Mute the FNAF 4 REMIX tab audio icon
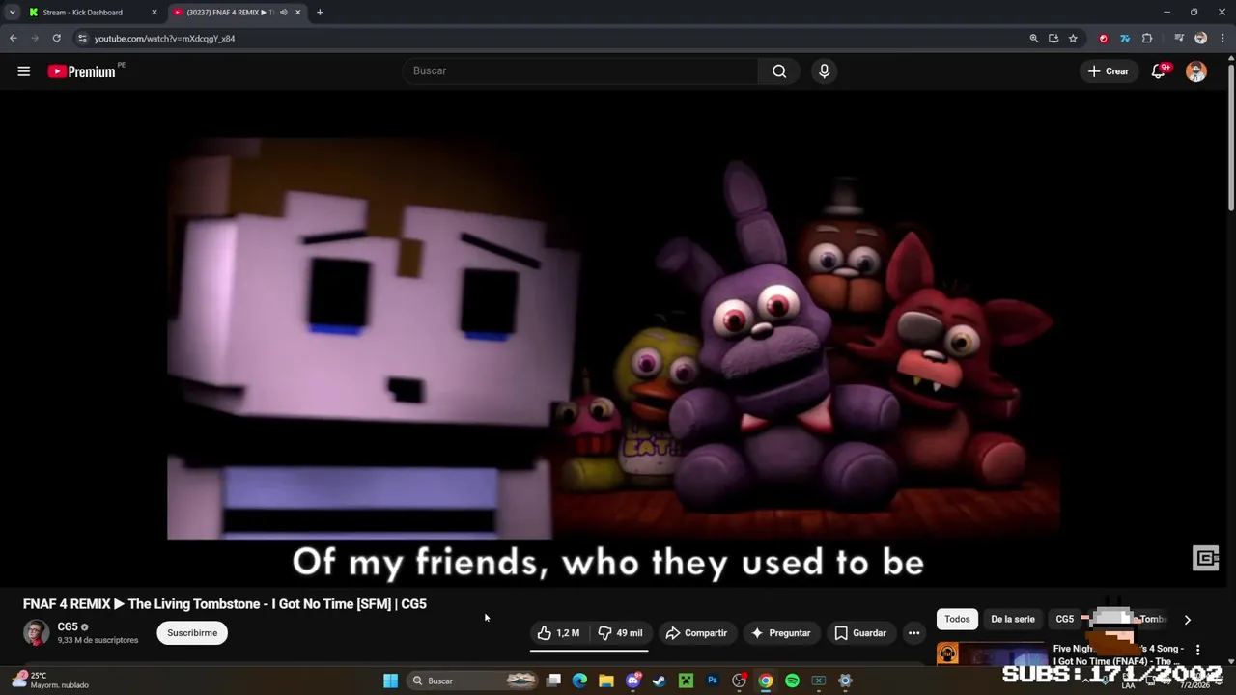The image size is (1236, 695). coord(283,13)
